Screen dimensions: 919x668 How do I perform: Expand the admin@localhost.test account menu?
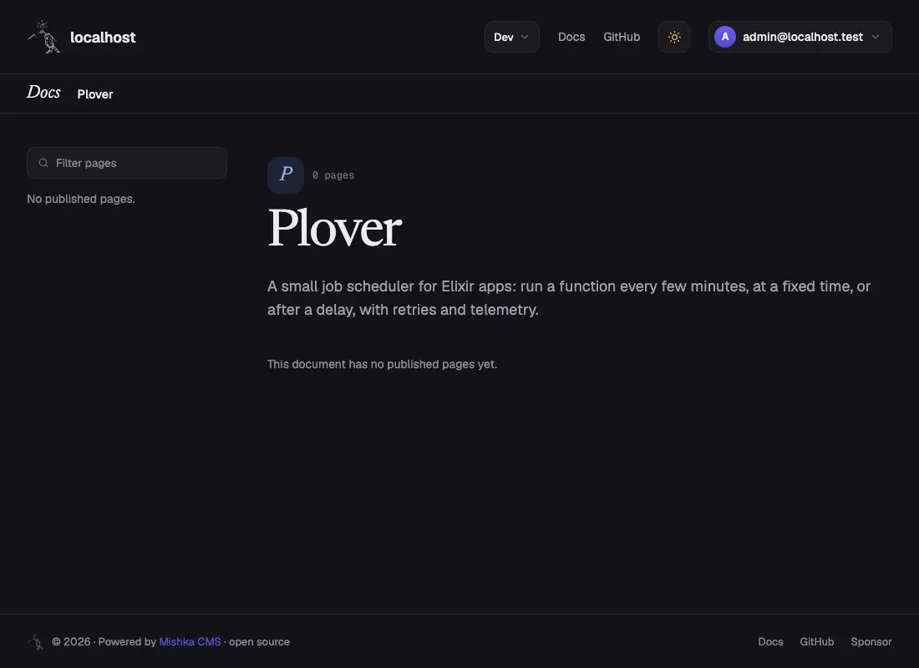[x=800, y=37]
